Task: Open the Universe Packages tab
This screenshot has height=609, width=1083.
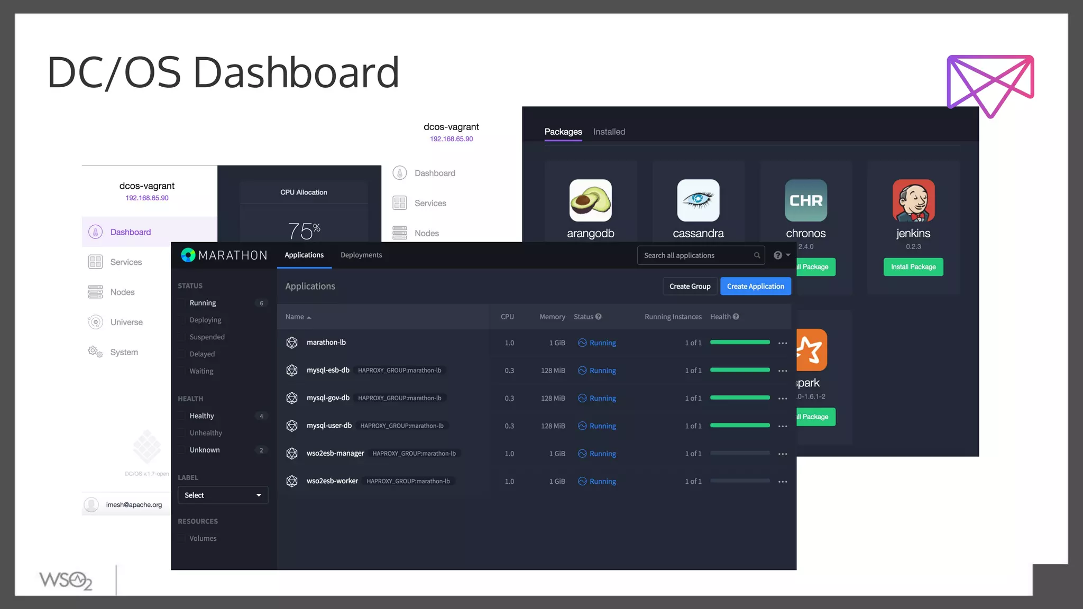Action: [x=563, y=132]
